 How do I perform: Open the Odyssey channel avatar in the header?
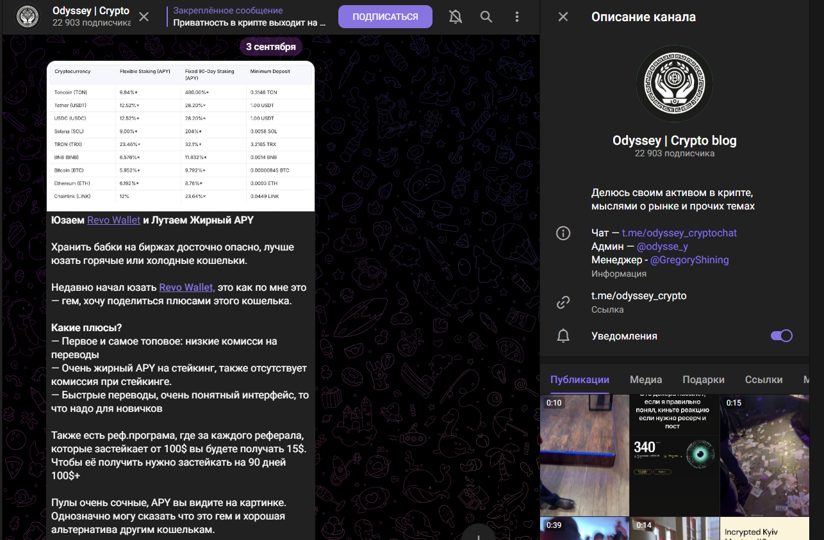pos(28,17)
